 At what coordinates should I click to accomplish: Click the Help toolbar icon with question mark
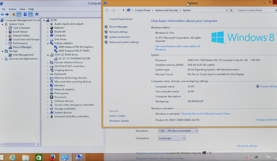pos(25,14)
